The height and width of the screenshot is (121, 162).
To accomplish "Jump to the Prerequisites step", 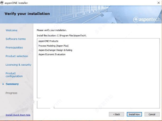I will point(14,48).
